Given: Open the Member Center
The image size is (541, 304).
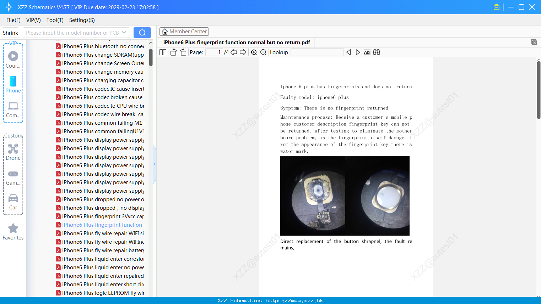Looking at the screenshot, I should pyautogui.click(x=184, y=32).
